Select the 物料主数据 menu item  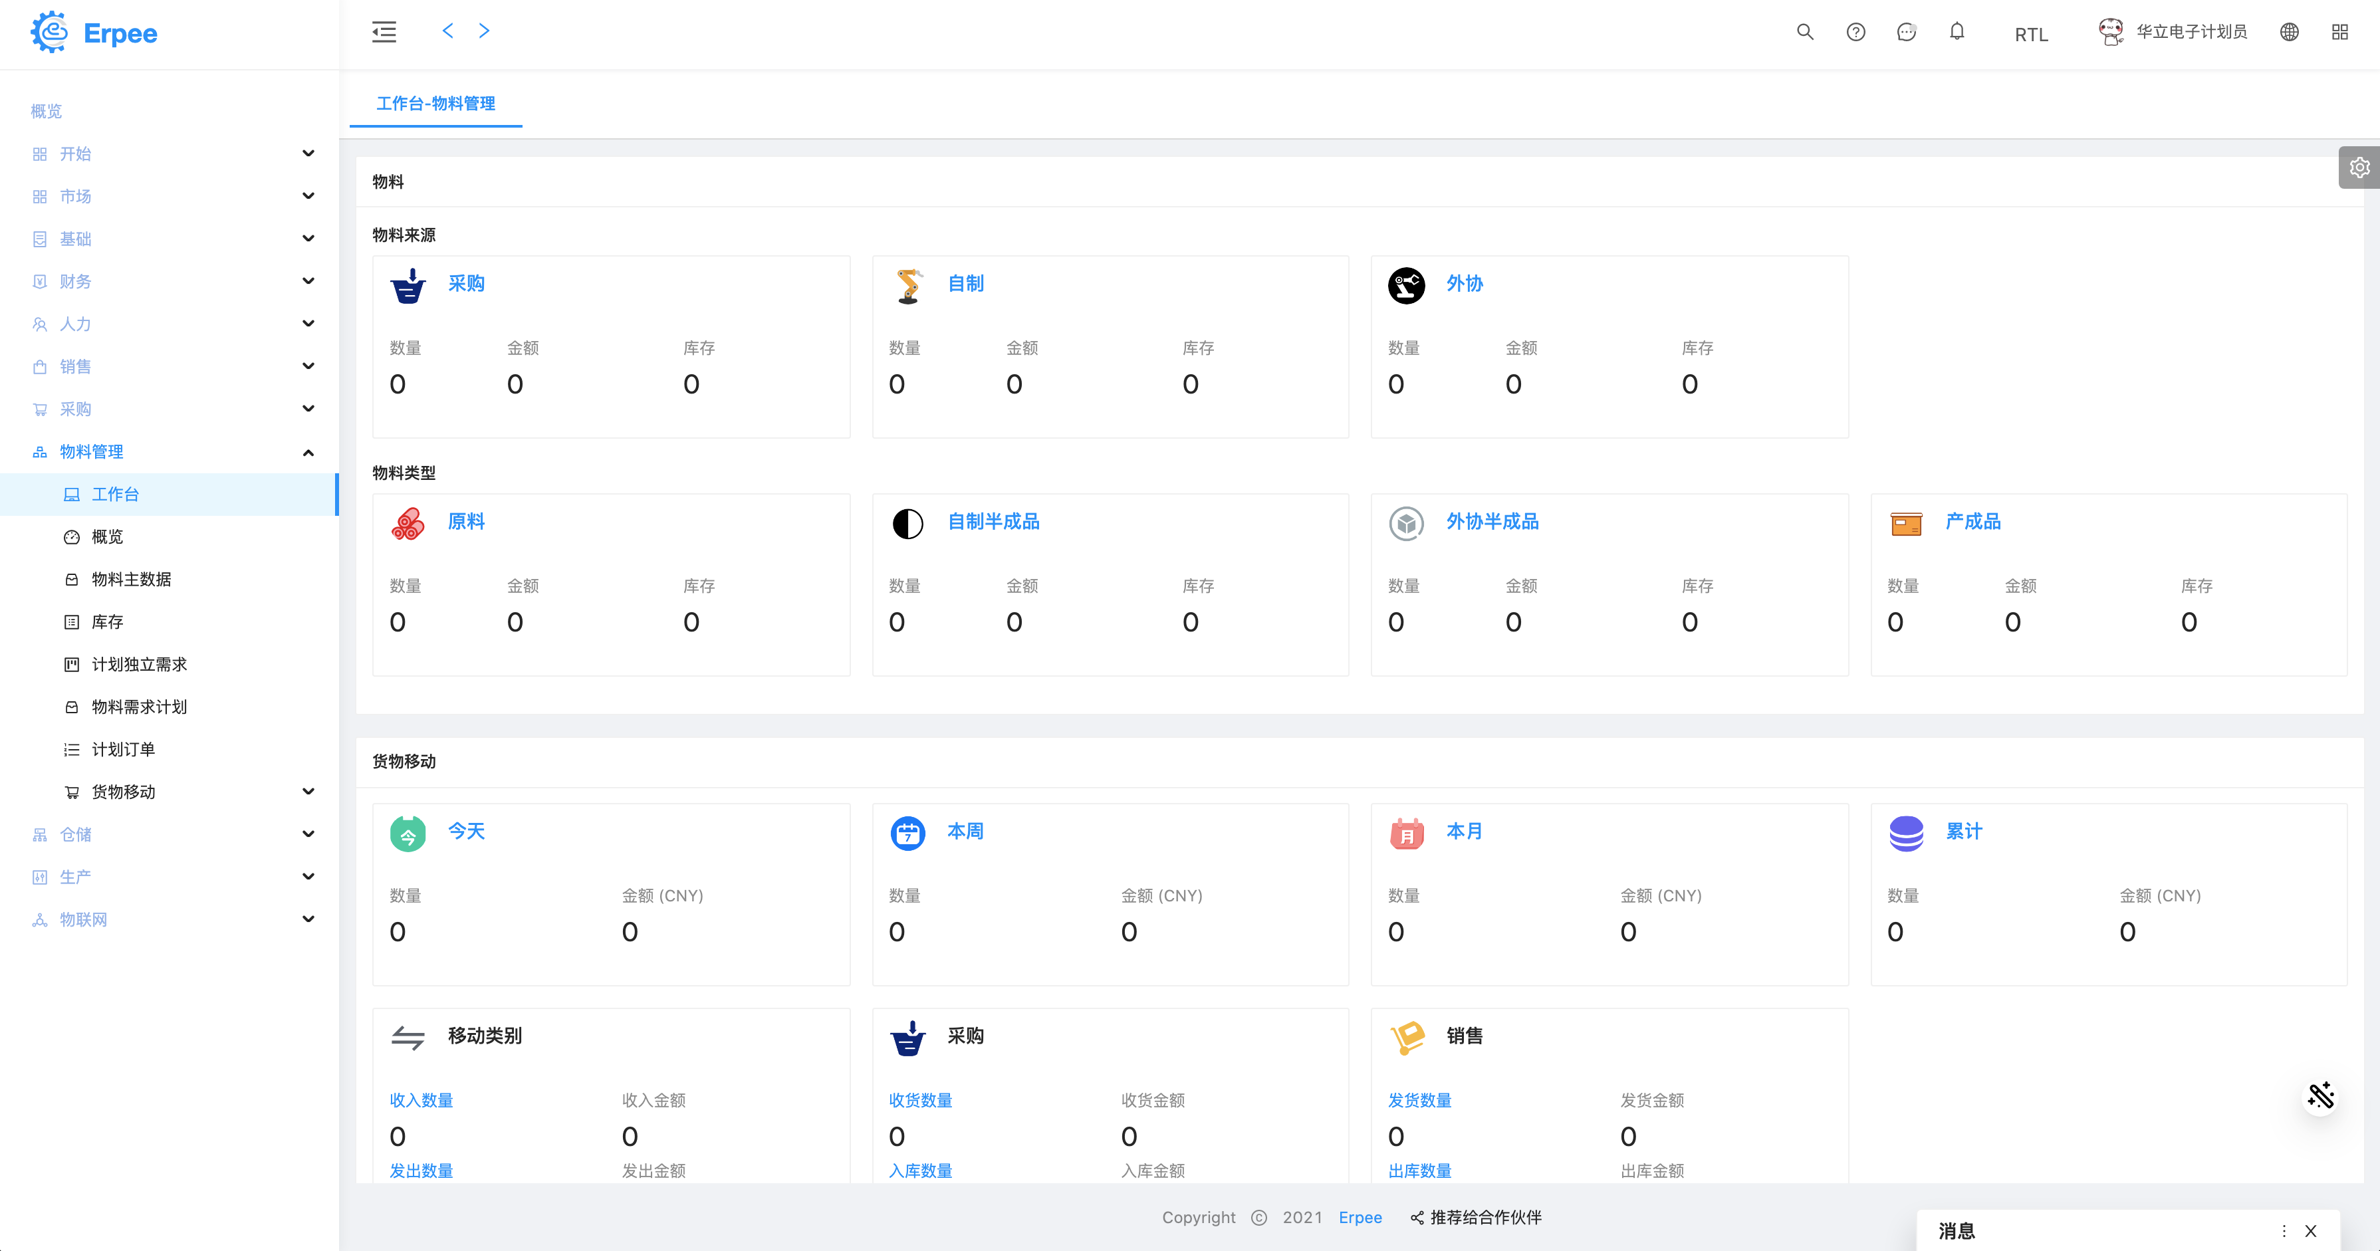(131, 580)
